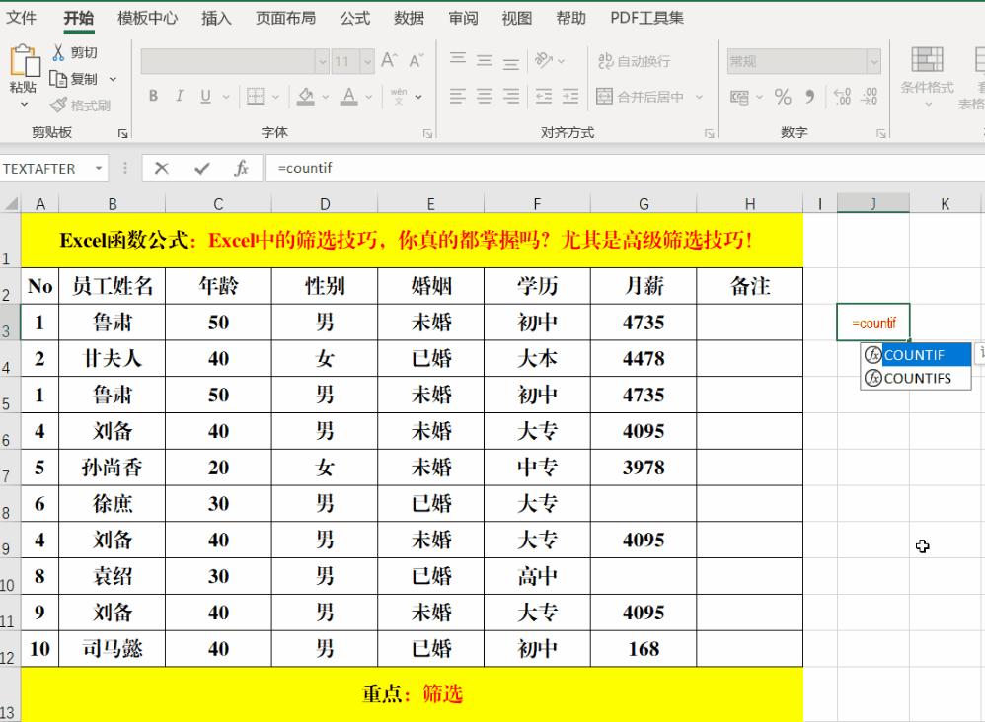Click the increase decimal icon
This screenshot has height=722, width=985.
(x=842, y=98)
